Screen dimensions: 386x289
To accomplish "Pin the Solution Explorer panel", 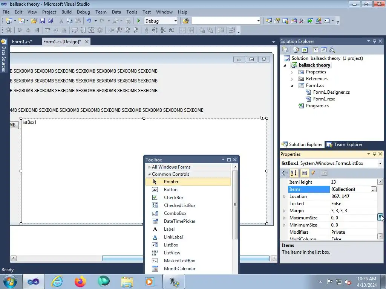I will click(x=374, y=41).
